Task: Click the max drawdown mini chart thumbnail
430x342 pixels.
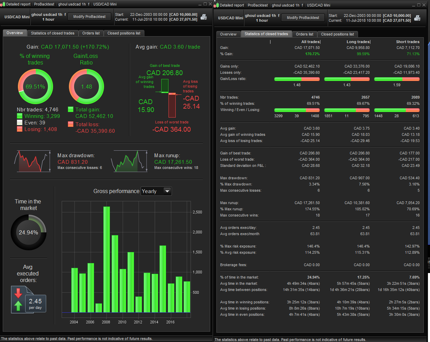Action: (32, 161)
